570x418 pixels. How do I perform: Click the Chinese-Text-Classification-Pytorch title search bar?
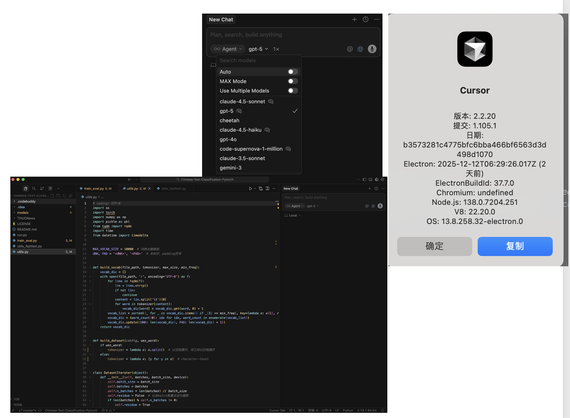tap(205, 180)
